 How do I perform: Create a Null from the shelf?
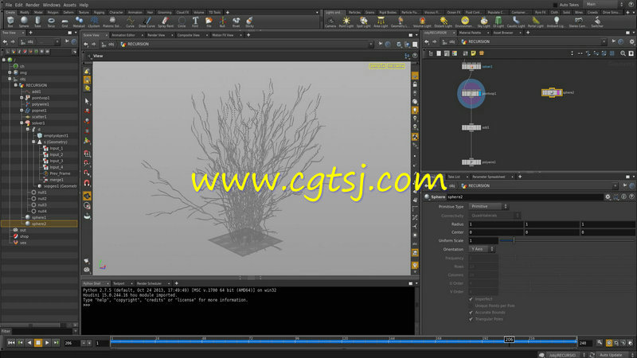(222, 21)
